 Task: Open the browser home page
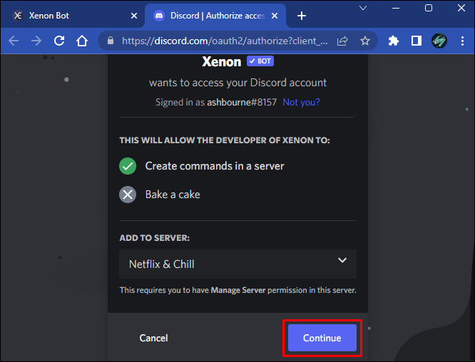[83, 41]
